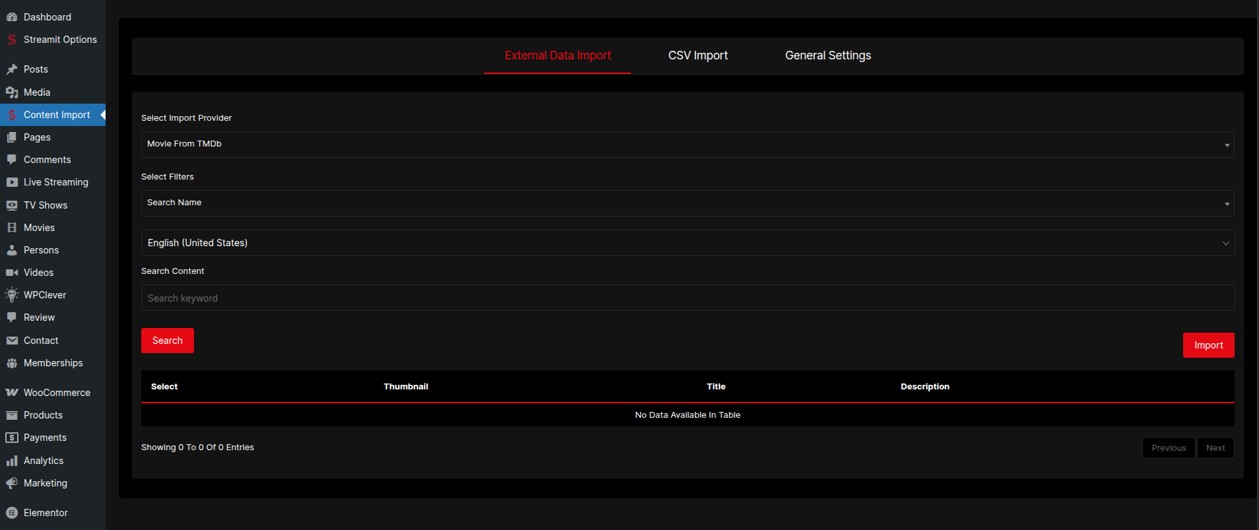
Task: Open the English (United States) language dropdown
Action: point(687,243)
